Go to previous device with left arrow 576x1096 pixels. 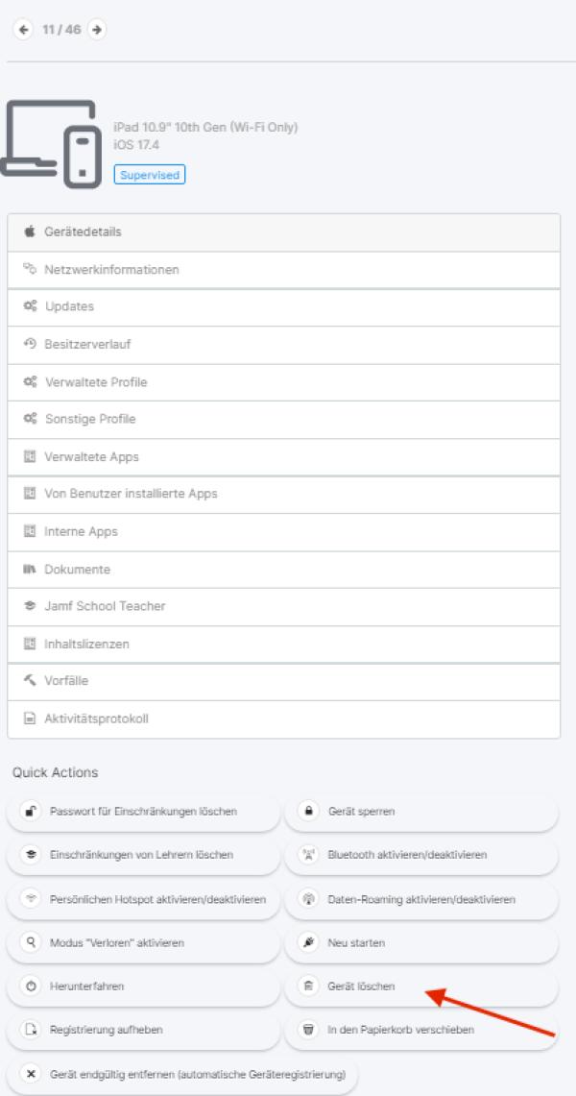[x=24, y=30]
